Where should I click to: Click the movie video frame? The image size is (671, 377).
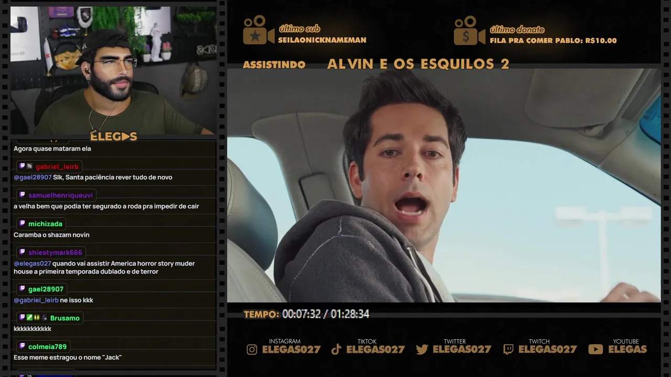pyautogui.click(x=443, y=185)
